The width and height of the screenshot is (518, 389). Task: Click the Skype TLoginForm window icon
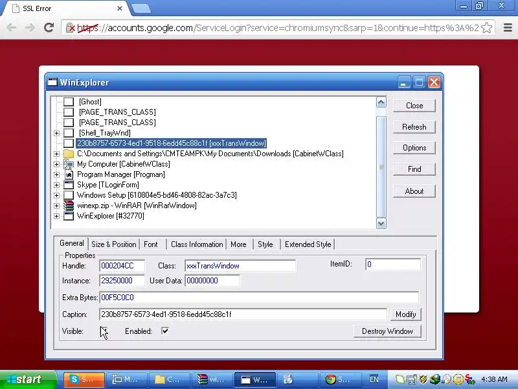pyautogui.click(x=69, y=185)
